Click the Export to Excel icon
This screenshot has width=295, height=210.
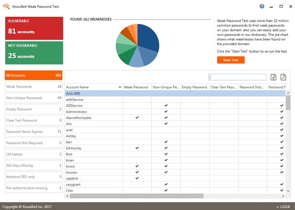pos(273,77)
